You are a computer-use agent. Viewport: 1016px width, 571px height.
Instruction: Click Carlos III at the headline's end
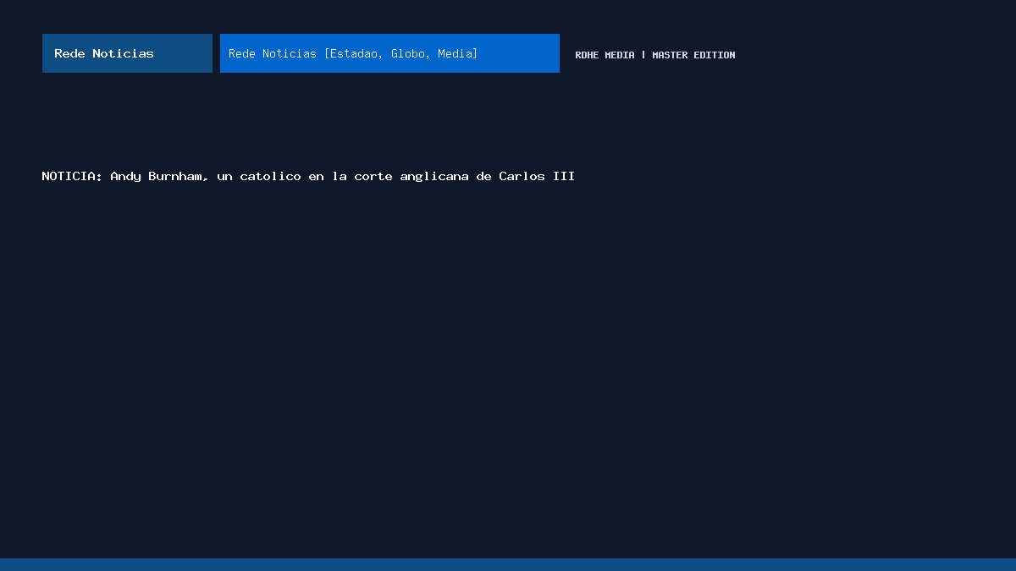click(537, 176)
